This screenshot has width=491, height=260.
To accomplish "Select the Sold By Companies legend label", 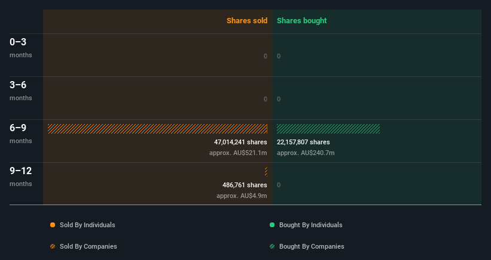I will tap(89, 246).
